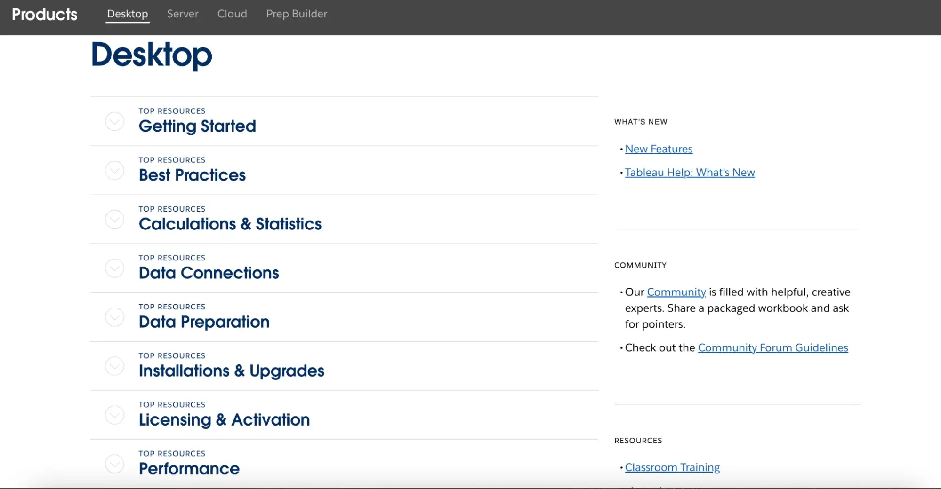Click the Getting Started heading
941x489 pixels.
197,126
